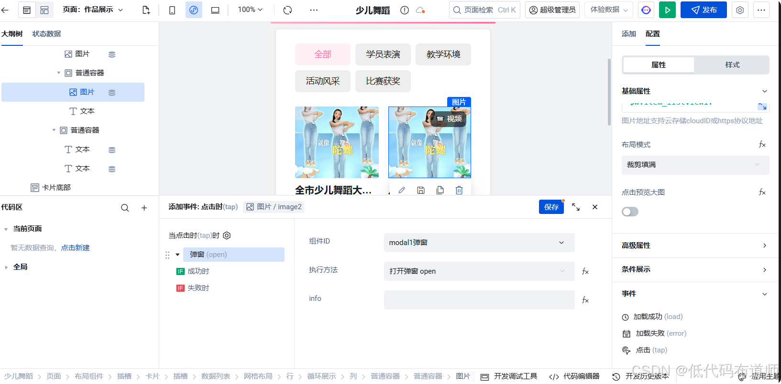The image size is (781, 384).
Task: Click the empty info input field
Action: point(479,300)
